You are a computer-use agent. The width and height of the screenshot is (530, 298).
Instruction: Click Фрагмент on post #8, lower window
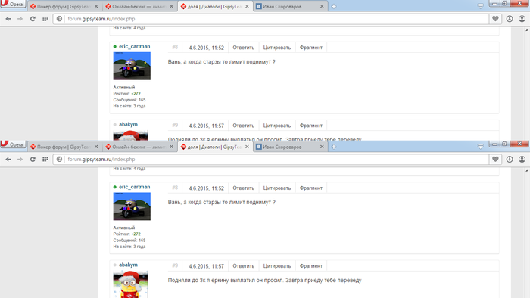[311, 188]
